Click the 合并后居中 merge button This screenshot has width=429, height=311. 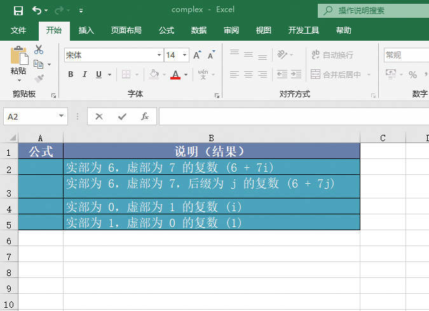[x=336, y=74]
